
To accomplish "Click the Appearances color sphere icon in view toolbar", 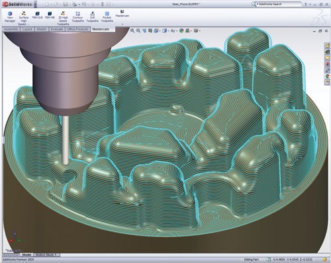I will [x=181, y=30].
